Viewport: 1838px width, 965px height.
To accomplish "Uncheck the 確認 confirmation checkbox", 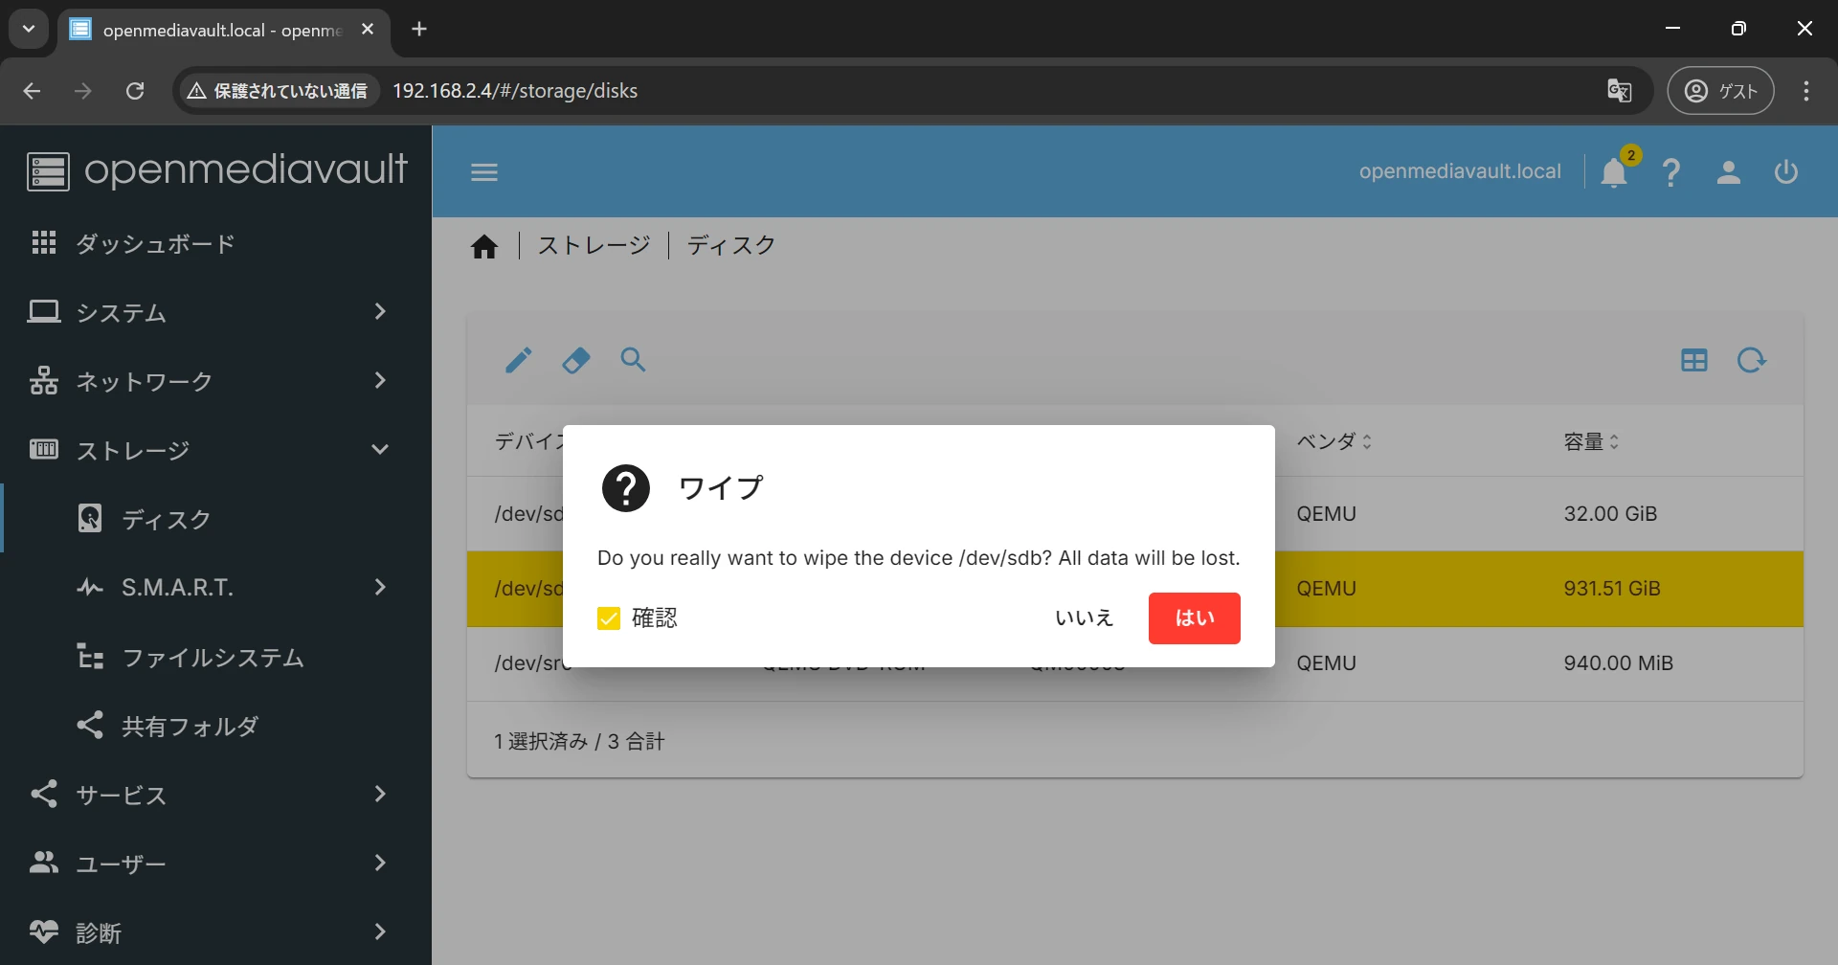I will click(x=609, y=618).
